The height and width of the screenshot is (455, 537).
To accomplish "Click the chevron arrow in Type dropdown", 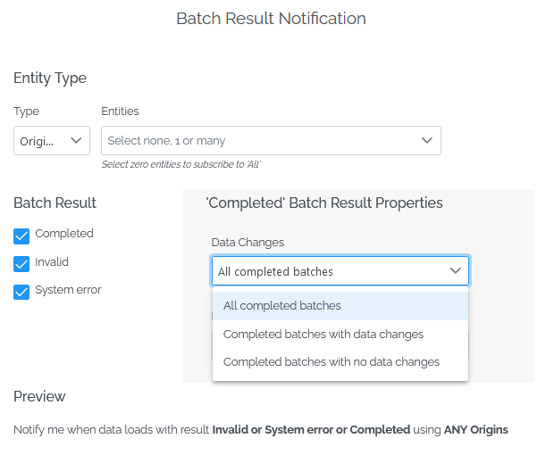I will coord(76,140).
